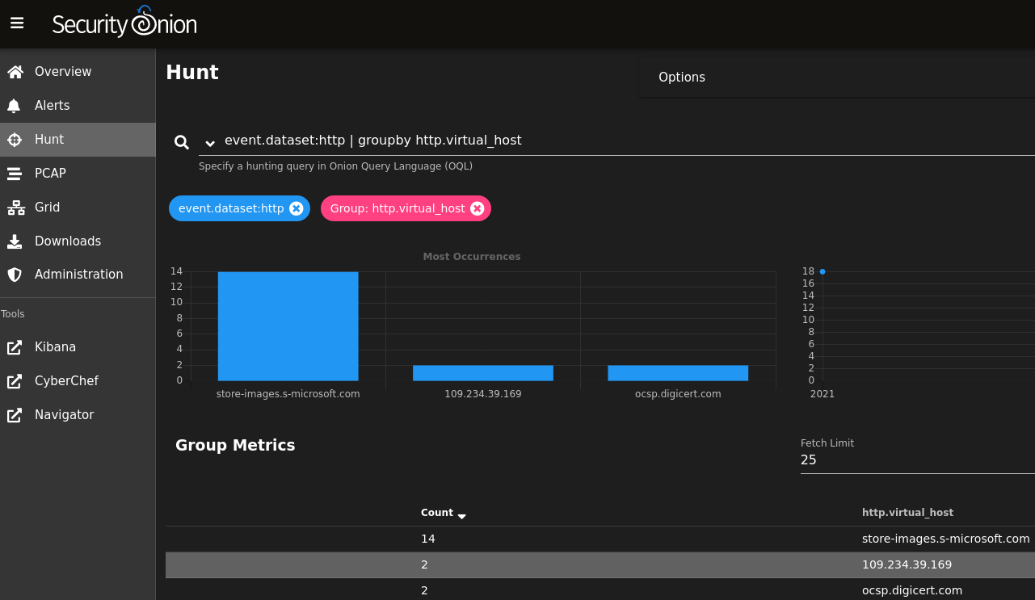The width and height of the screenshot is (1035, 600).
Task: Click the magnifying glass search icon
Action: 182,142
